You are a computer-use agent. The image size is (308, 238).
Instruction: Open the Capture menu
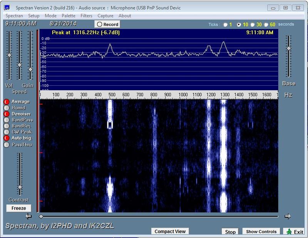pyautogui.click(x=105, y=16)
